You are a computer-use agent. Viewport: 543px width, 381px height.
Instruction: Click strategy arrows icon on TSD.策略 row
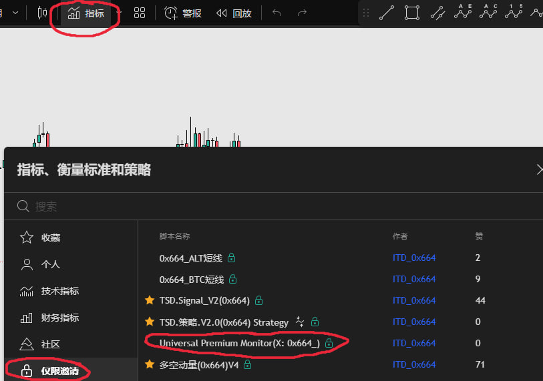click(x=300, y=322)
